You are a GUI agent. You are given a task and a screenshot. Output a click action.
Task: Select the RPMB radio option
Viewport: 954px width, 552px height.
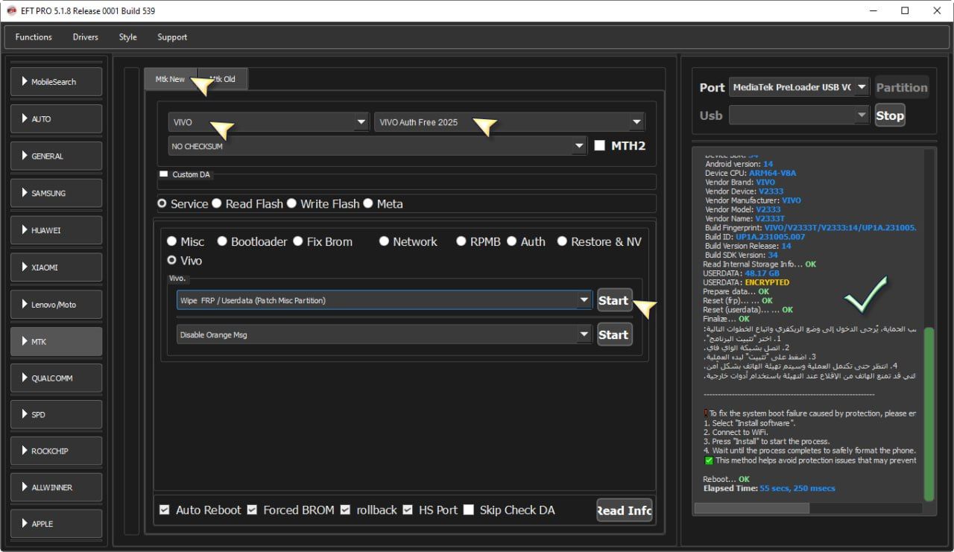461,241
